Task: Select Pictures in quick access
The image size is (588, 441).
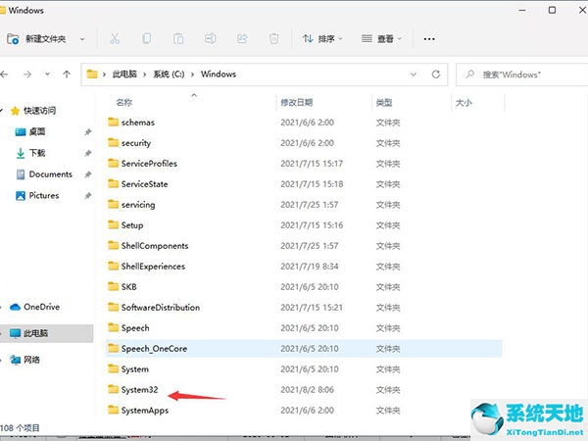Action: 44,195
